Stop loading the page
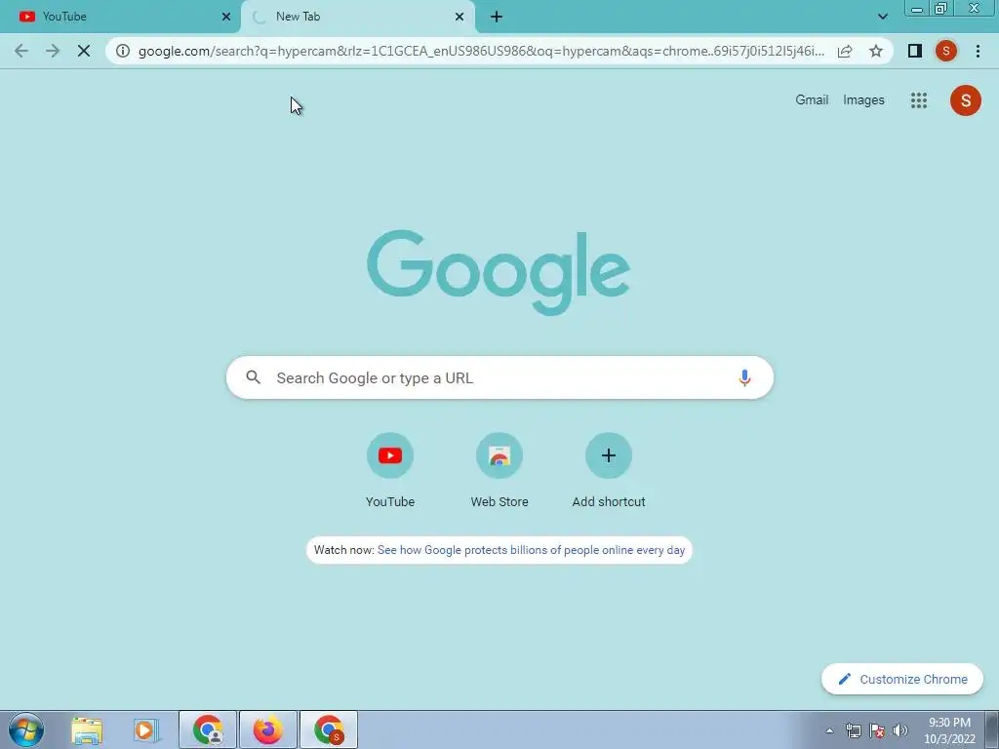Image resolution: width=999 pixels, height=749 pixels. [x=84, y=51]
